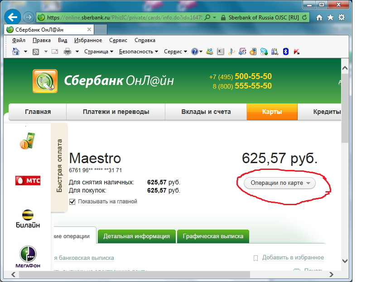Click the red Kaspersky K icon in toolbar
This screenshot has height=282, width=371.
click(x=296, y=52)
